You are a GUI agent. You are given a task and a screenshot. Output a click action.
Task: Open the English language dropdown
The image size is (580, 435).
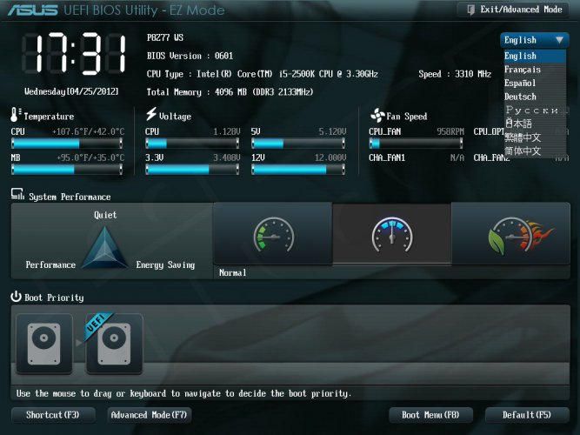click(x=534, y=40)
